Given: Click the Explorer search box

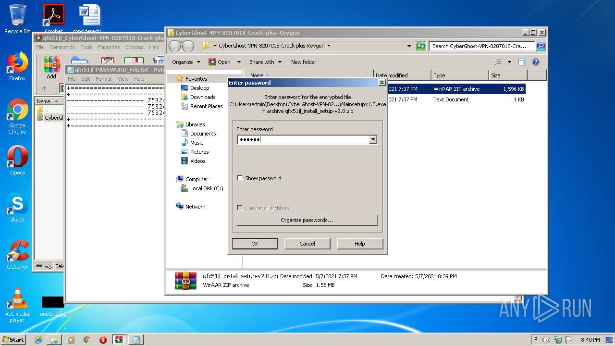Looking at the screenshot, I should point(482,46).
